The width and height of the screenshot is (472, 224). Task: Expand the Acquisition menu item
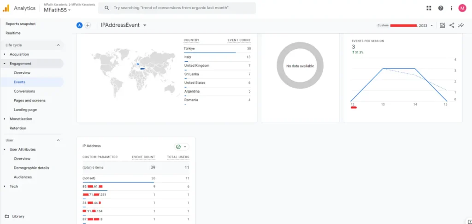[x=19, y=54]
